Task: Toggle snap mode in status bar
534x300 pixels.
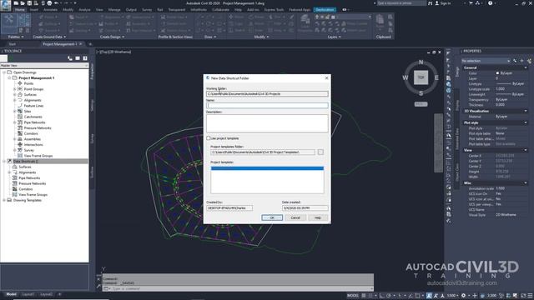Action: coord(370,295)
